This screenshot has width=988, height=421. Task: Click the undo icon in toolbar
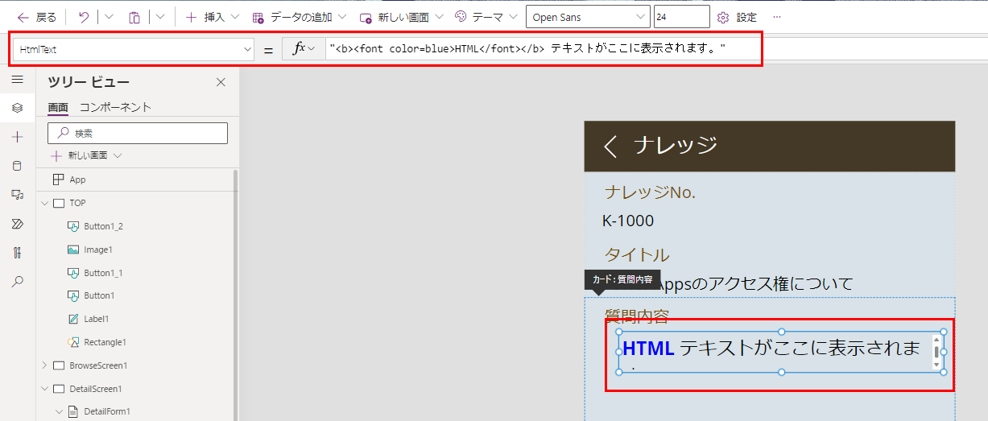[x=84, y=17]
